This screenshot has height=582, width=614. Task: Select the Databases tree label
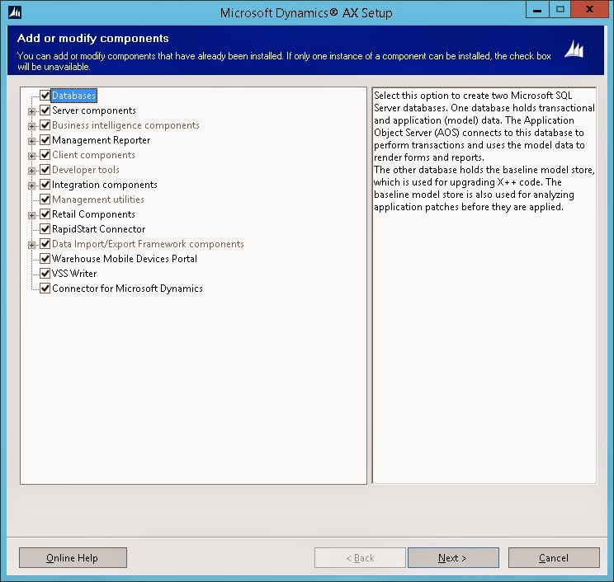tap(73, 96)
